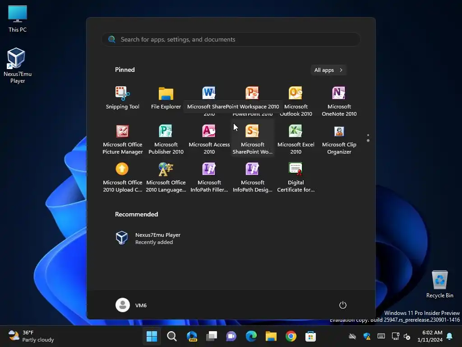Launch Microsoft InfoPath Filler
The image size is (462, 347).
click(x=209, y=176)
